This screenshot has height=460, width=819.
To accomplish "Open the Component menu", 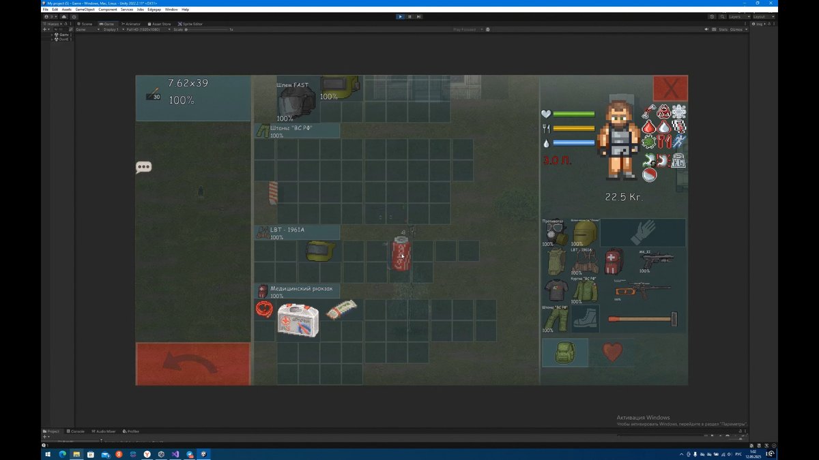I will coord(108,10).
